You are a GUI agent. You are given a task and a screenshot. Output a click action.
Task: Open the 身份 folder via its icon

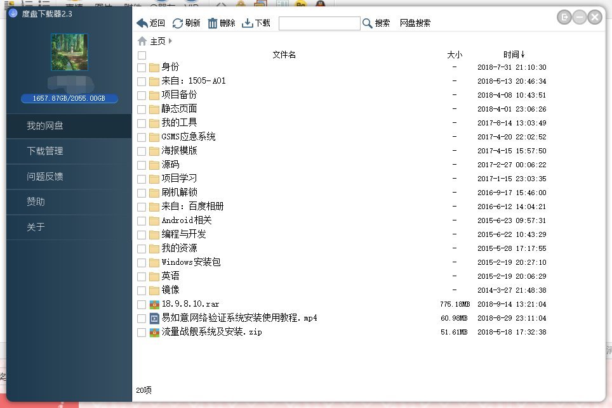pyautogui.click(x=154, y=67)
